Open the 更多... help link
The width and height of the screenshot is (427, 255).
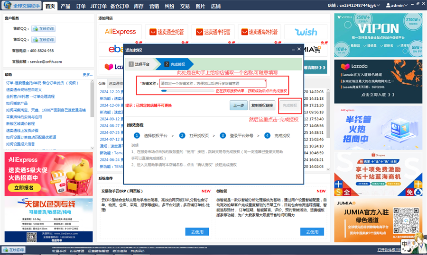point(87,75)
